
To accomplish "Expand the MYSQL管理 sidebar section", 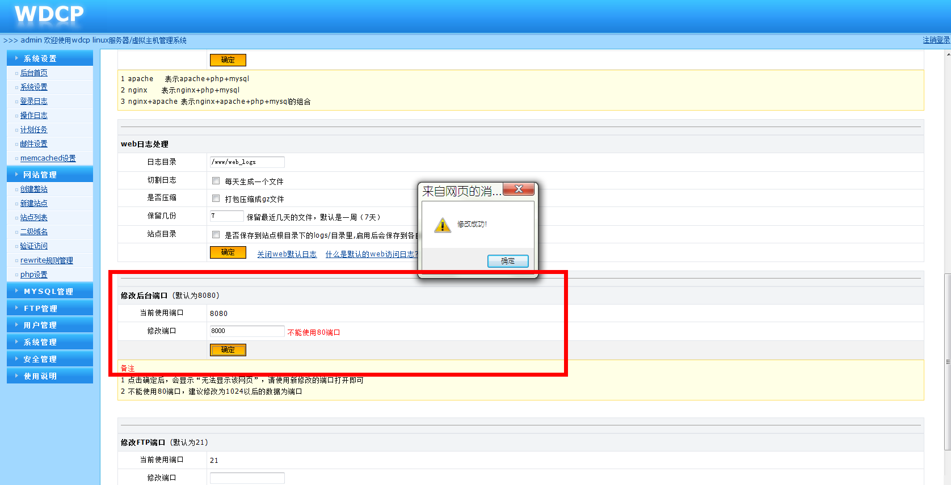I will point(50,291).
